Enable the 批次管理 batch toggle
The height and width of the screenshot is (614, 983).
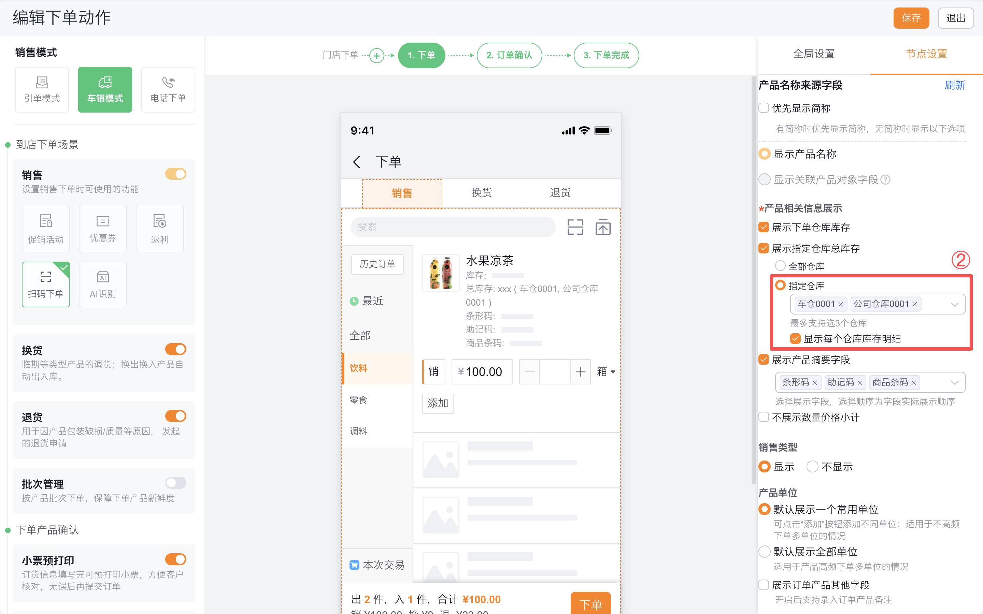tap(175, 483)
